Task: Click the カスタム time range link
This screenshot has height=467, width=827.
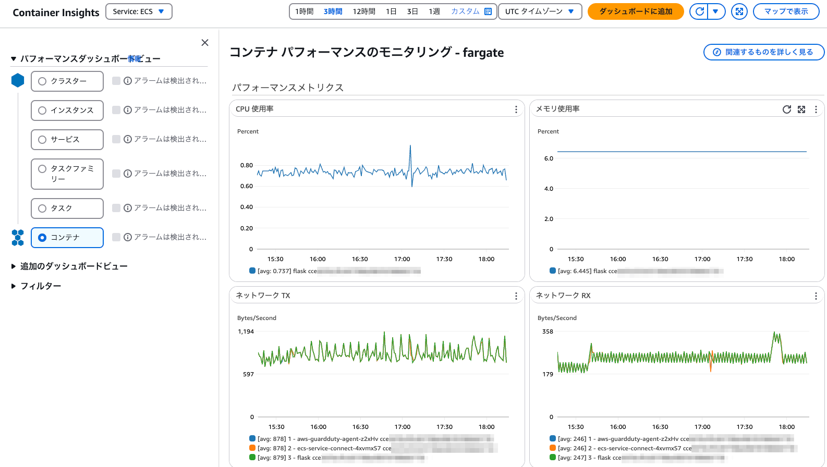Action: (465, 11)
